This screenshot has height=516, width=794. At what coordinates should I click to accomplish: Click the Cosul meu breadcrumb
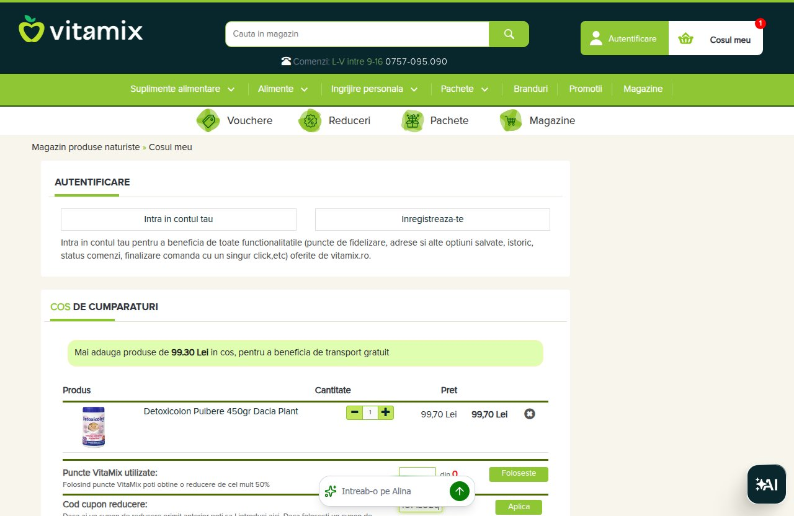(x=171, y=147)
